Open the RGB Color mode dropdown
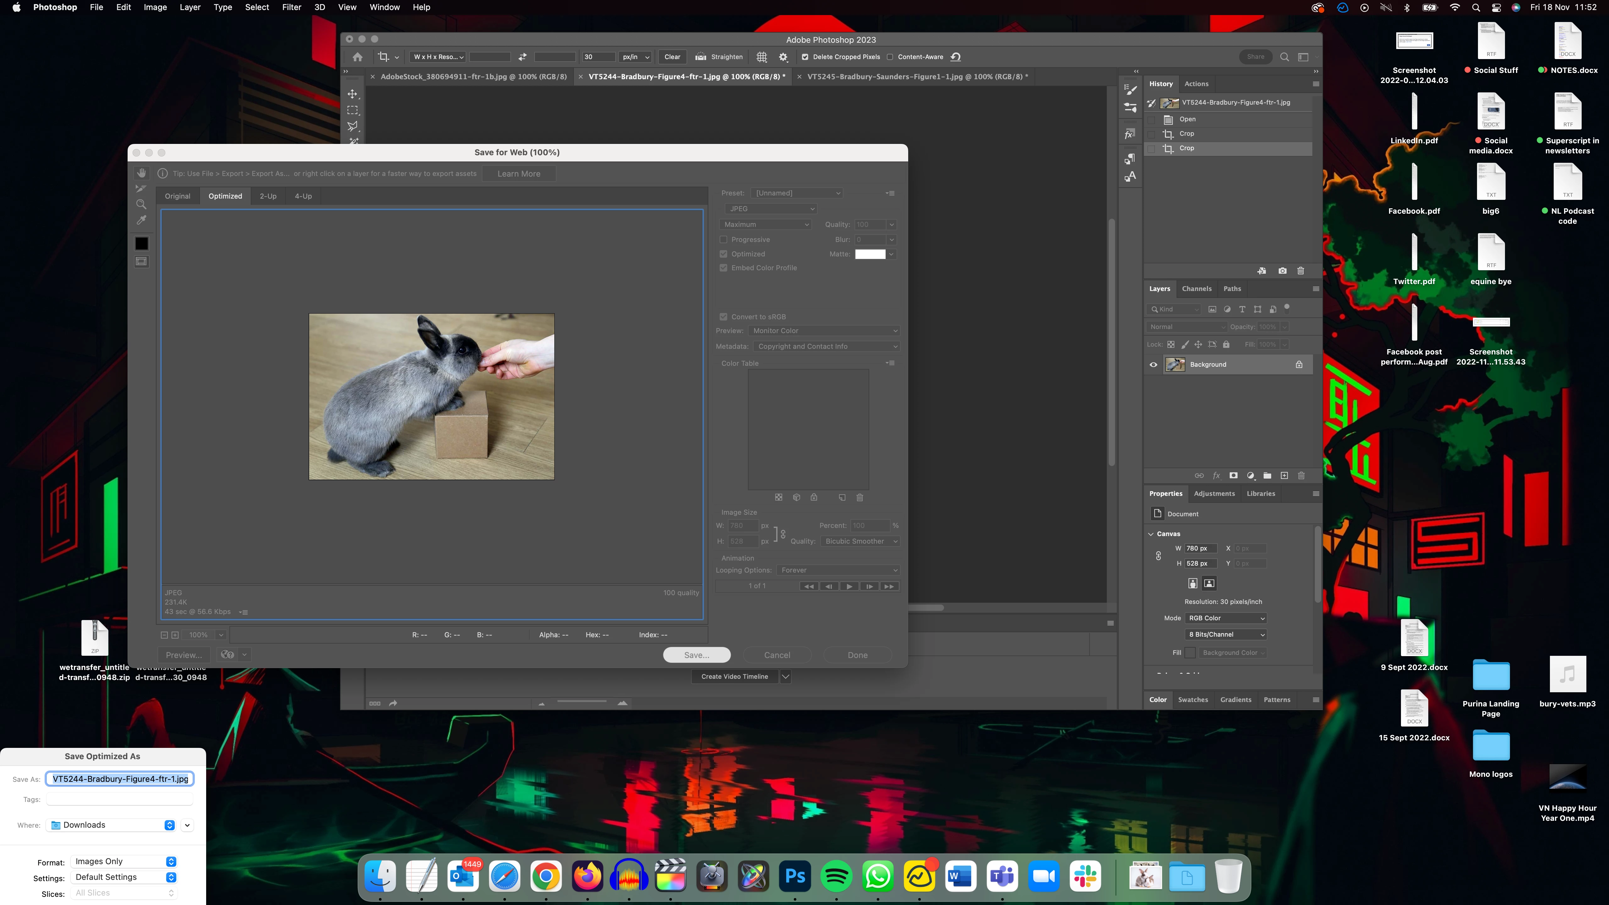Image resolution: width=1609 pixels, height=905 pixels. [x=1226, y=618]
